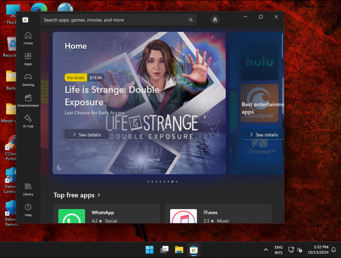Image resolution: width=341 pixels, height=258 pixels.
Task: Click Last Chance for Early Access text
Action: [94, 113]
